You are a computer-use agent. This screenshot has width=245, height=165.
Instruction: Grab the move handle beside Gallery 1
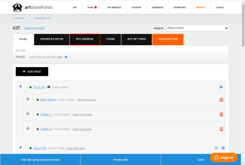[x=27, y=114]
